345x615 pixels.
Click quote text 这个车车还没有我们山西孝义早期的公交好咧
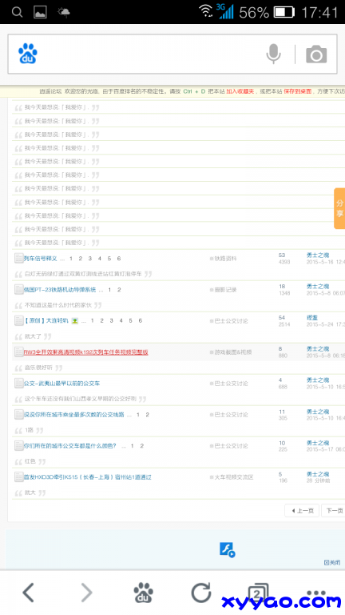click(x=80, y=400)
